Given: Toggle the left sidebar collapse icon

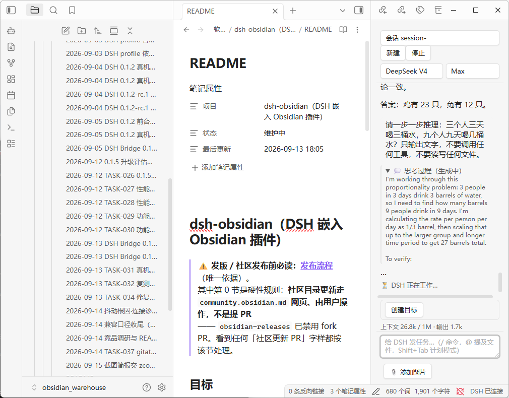Looking at the screenshot, I should pyautogui.click(x=11, y=11).
